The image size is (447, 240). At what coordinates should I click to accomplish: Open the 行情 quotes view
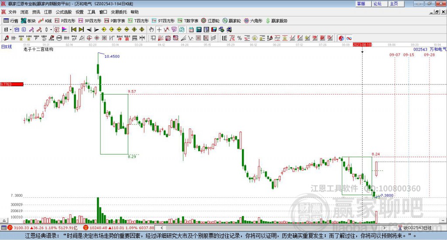click(x=11, y=21)
